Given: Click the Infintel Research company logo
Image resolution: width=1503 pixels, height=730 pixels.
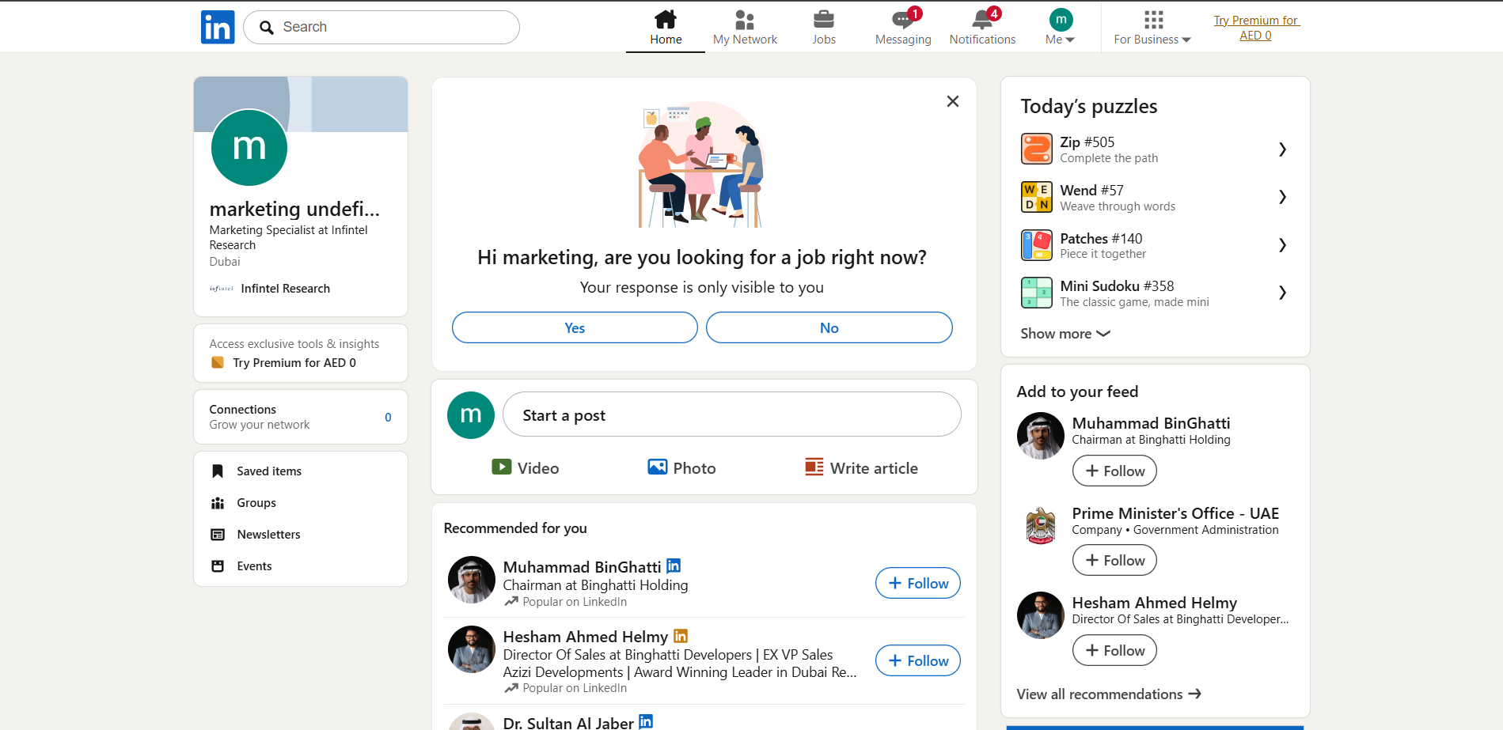Looking at the screenshot, I should (222, 289).
